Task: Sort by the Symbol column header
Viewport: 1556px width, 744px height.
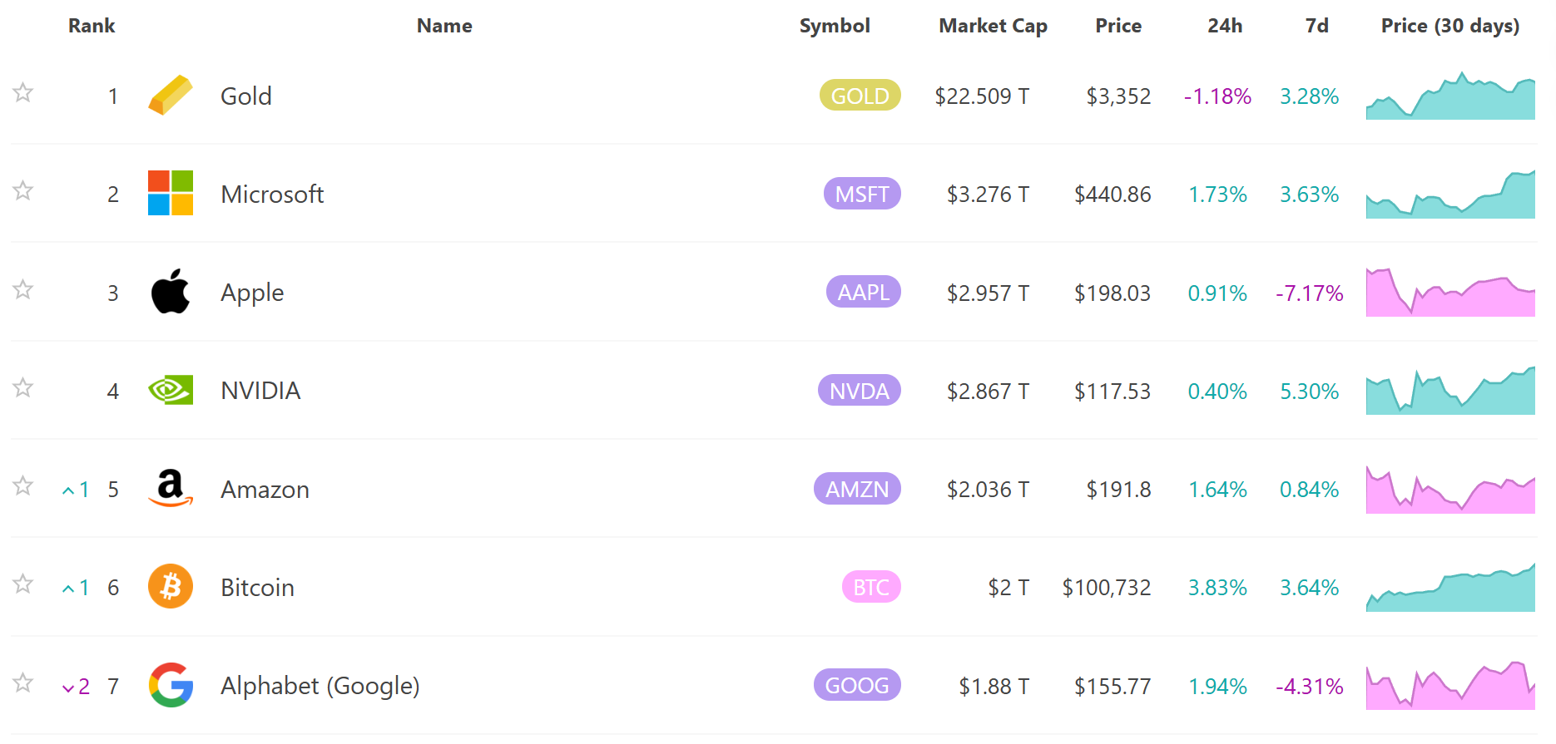Action: click(835, 26)
